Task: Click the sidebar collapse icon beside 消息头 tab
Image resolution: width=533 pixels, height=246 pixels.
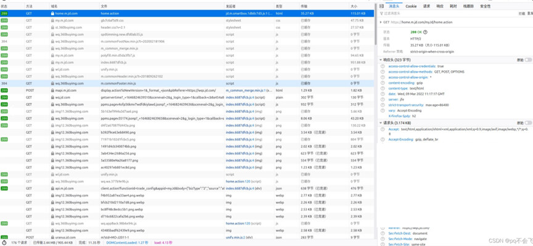Action: pyautogui.click(x=381, y=6)
